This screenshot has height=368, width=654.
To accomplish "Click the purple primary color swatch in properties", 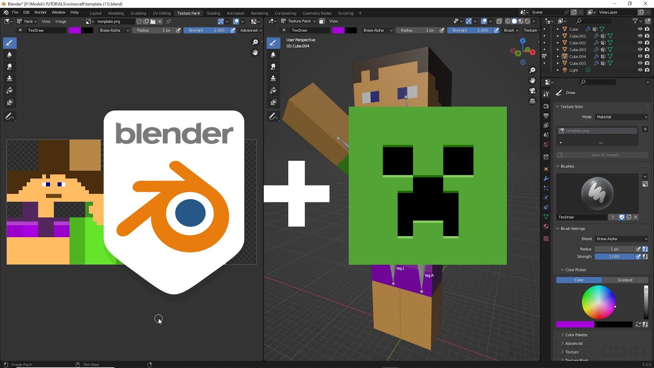I will coord(575,325).
